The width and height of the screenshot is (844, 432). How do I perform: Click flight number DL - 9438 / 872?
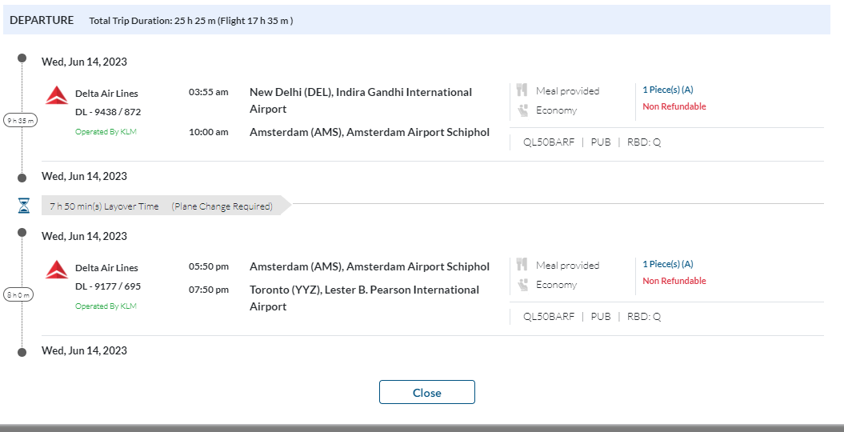pyautogui.click(x=108, y=112)
